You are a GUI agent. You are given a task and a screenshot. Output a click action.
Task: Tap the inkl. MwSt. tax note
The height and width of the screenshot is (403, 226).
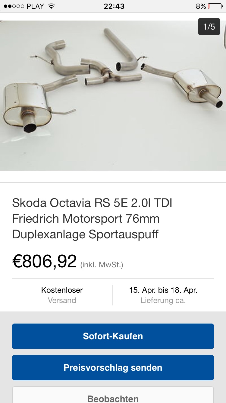pyautogui.click(x=102, y=265)
